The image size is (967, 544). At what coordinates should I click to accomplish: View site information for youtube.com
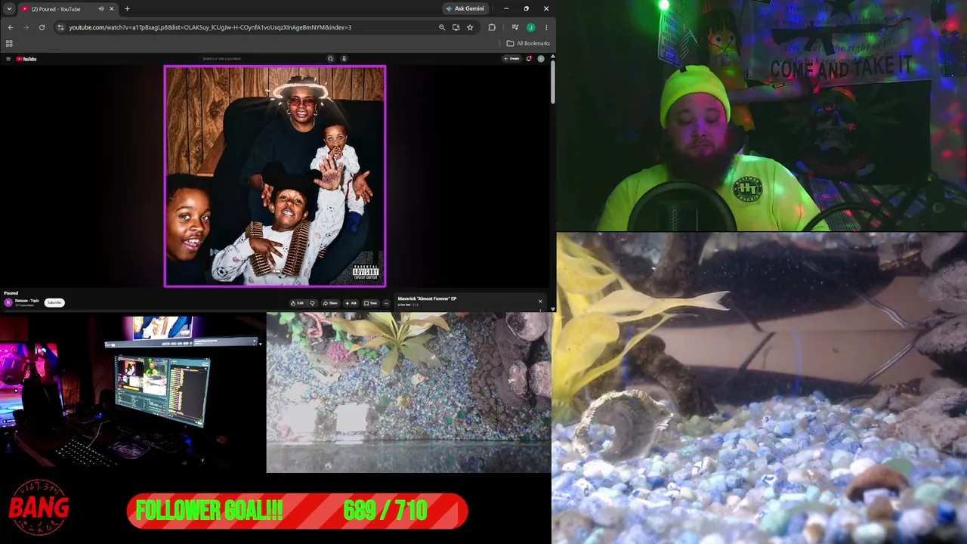pos(60,27)
